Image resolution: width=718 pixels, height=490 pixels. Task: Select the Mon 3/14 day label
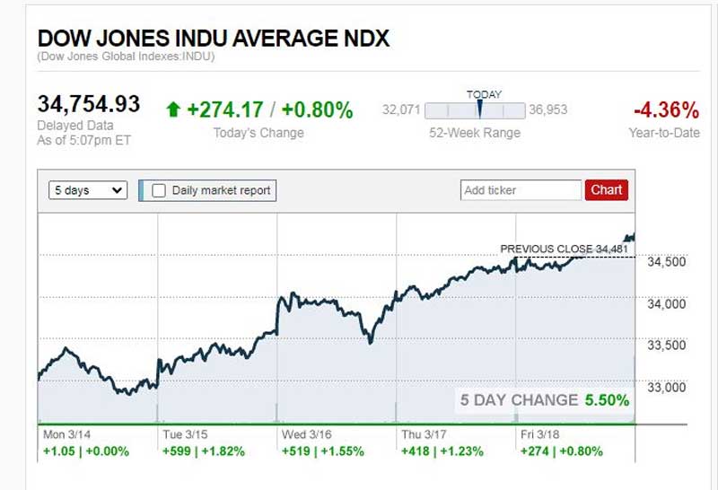point(66,434)
